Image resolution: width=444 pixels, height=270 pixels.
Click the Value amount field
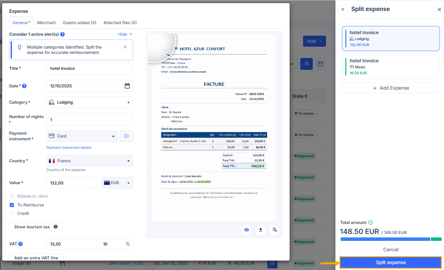[71, 183]
